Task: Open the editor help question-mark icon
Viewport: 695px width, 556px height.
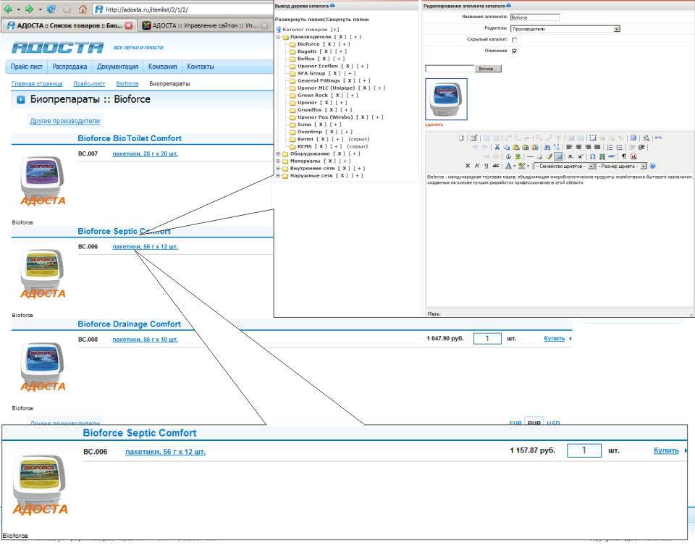Action: (x=652, y=166)
